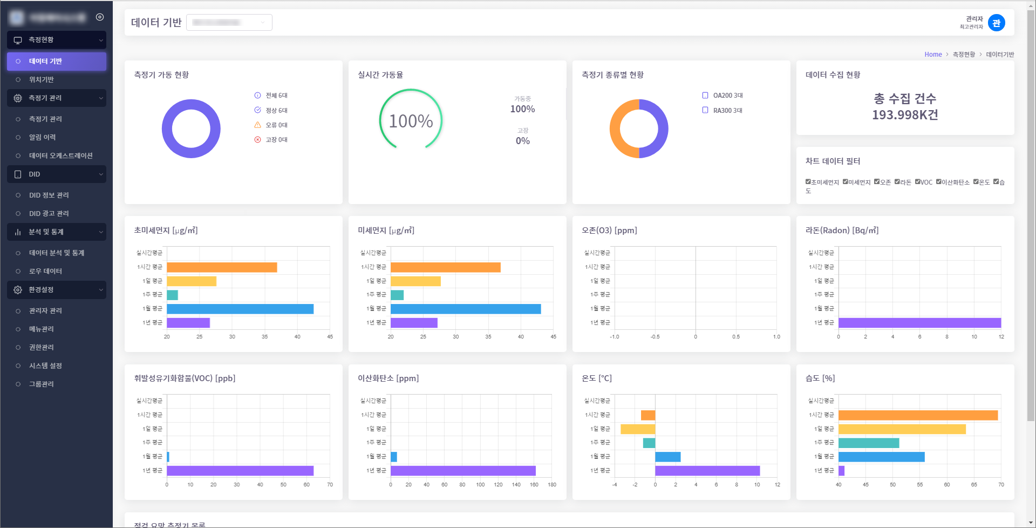Open the 위치기반 menu item
Screen dimensions: 1036x528
tap(42, 80)
